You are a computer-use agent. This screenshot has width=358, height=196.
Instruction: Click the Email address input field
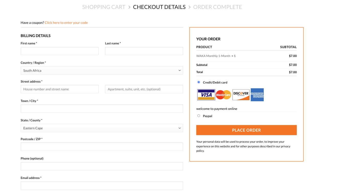pos(102,186)
